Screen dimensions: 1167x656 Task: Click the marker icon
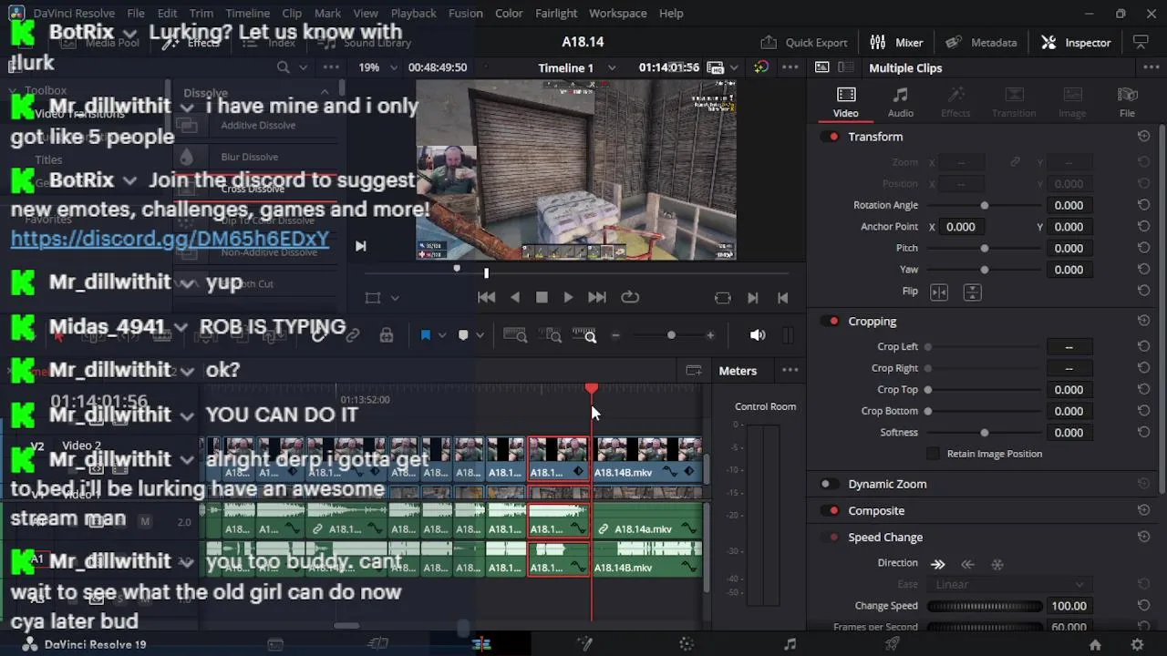tap(463, 335)
